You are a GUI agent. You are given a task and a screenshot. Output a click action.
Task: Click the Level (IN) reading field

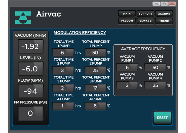point(30,69)
